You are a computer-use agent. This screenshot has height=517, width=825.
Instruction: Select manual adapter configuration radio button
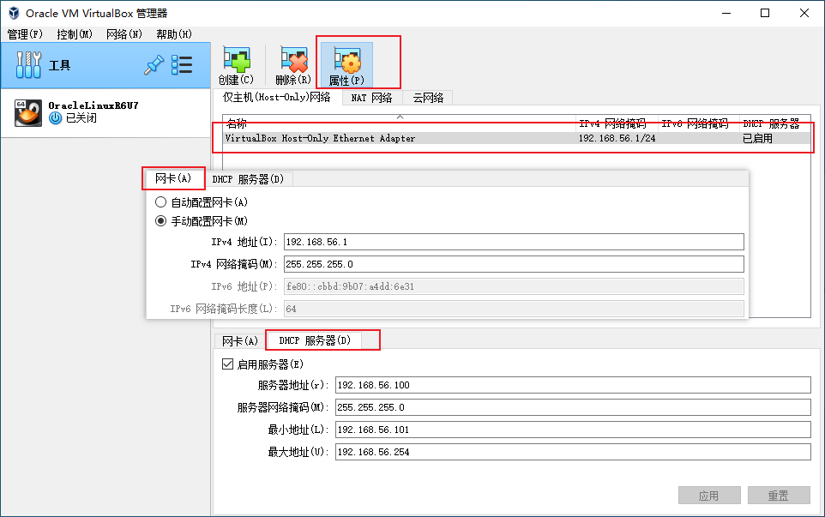[x=160, y=221]
